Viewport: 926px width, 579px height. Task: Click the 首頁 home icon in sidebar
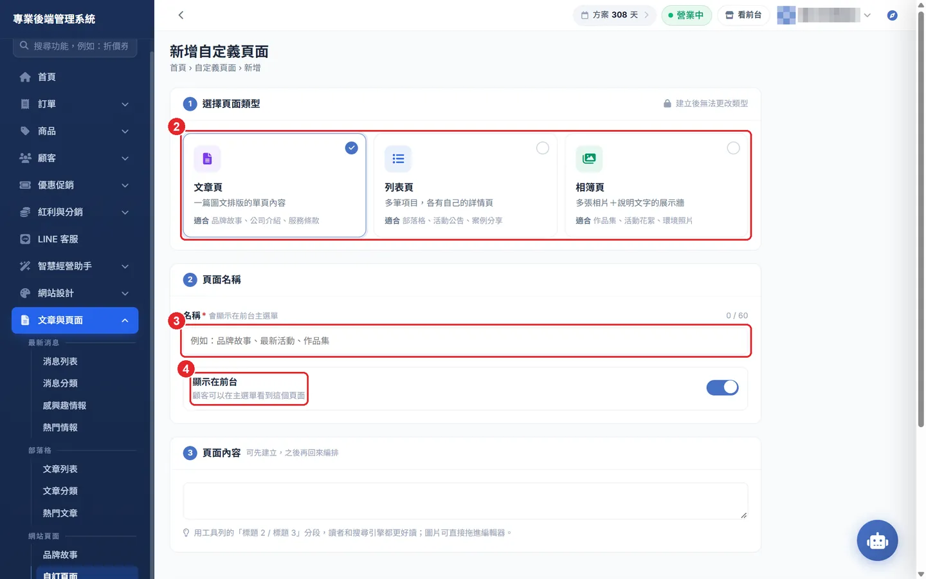coord(25,77)
